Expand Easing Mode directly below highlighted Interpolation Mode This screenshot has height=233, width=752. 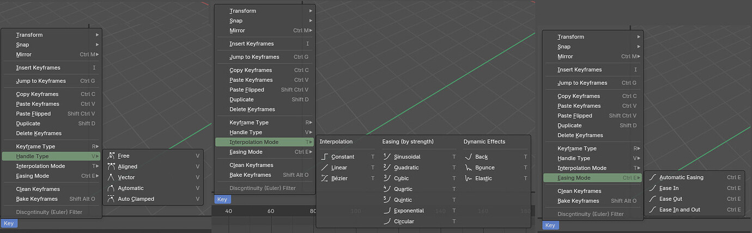click(265, 152)
